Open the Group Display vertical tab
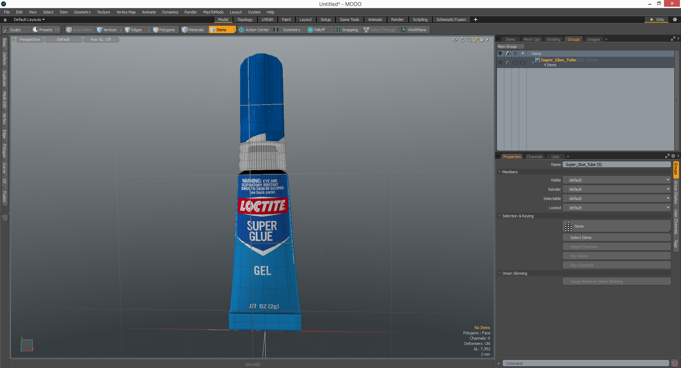 676,192
